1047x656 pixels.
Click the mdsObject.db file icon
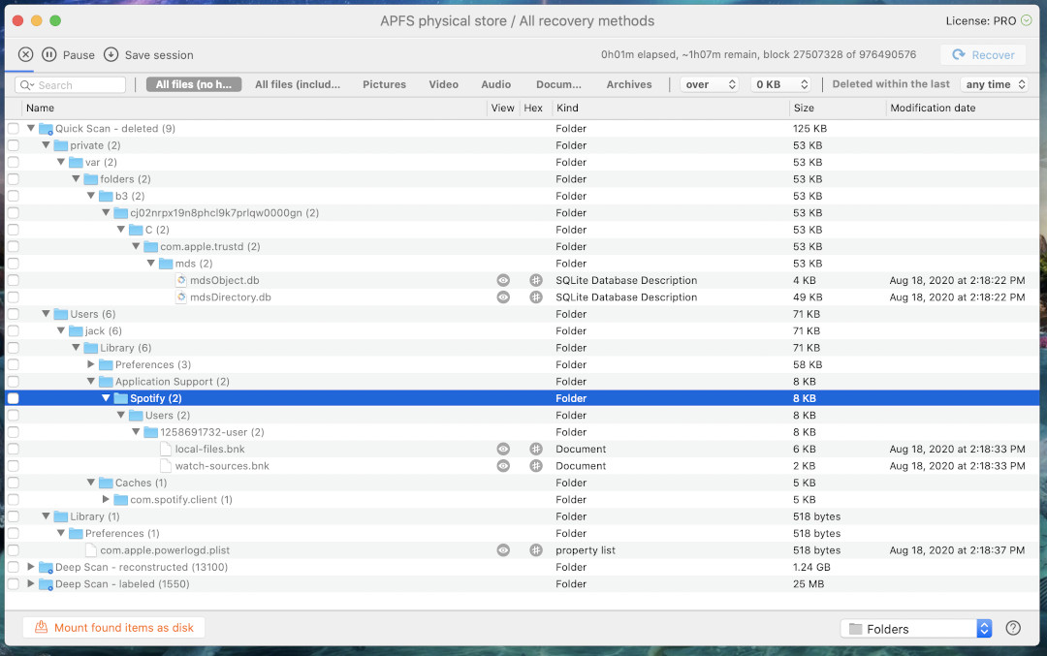(x=181, y=280)
